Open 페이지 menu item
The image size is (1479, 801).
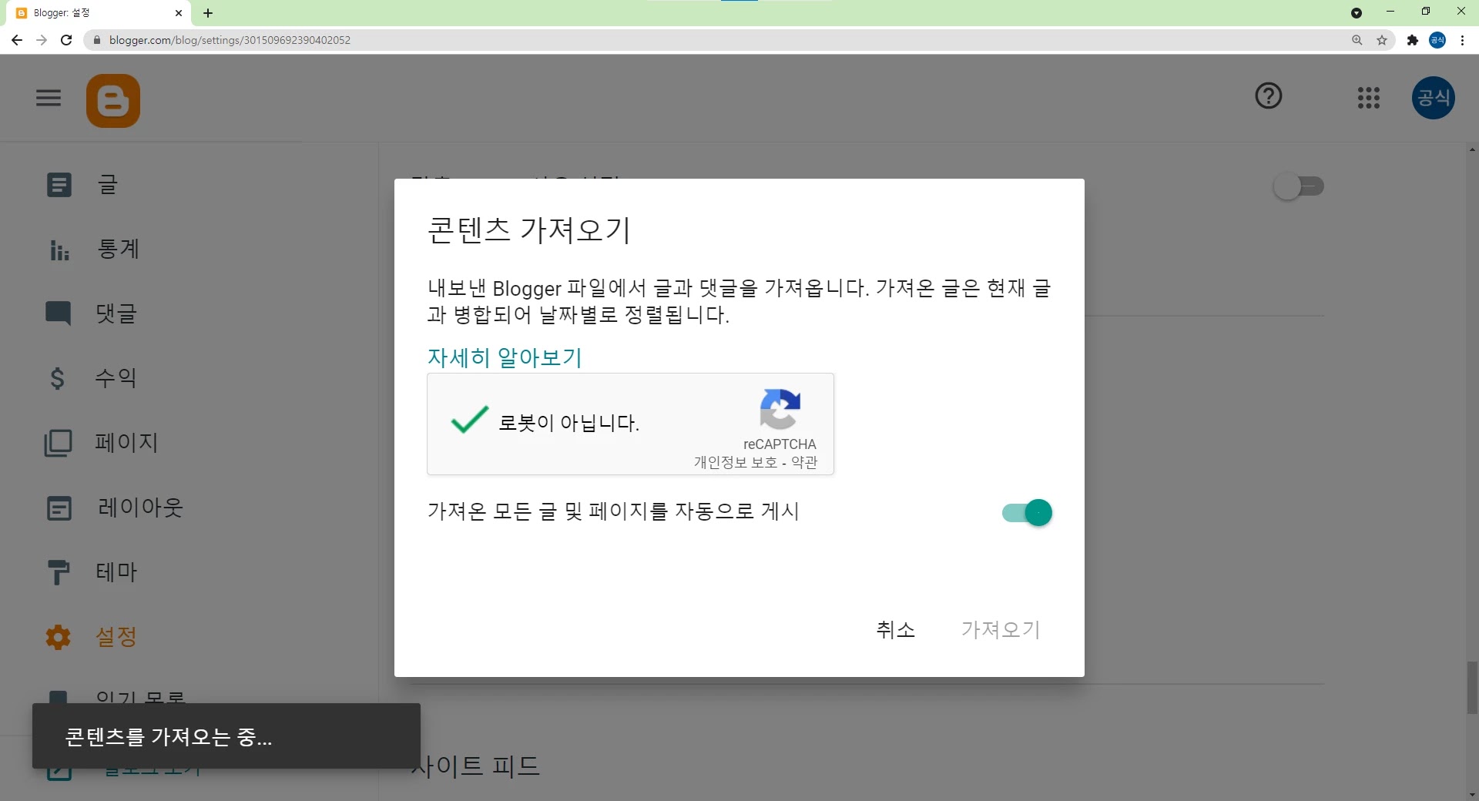(127, 443)
